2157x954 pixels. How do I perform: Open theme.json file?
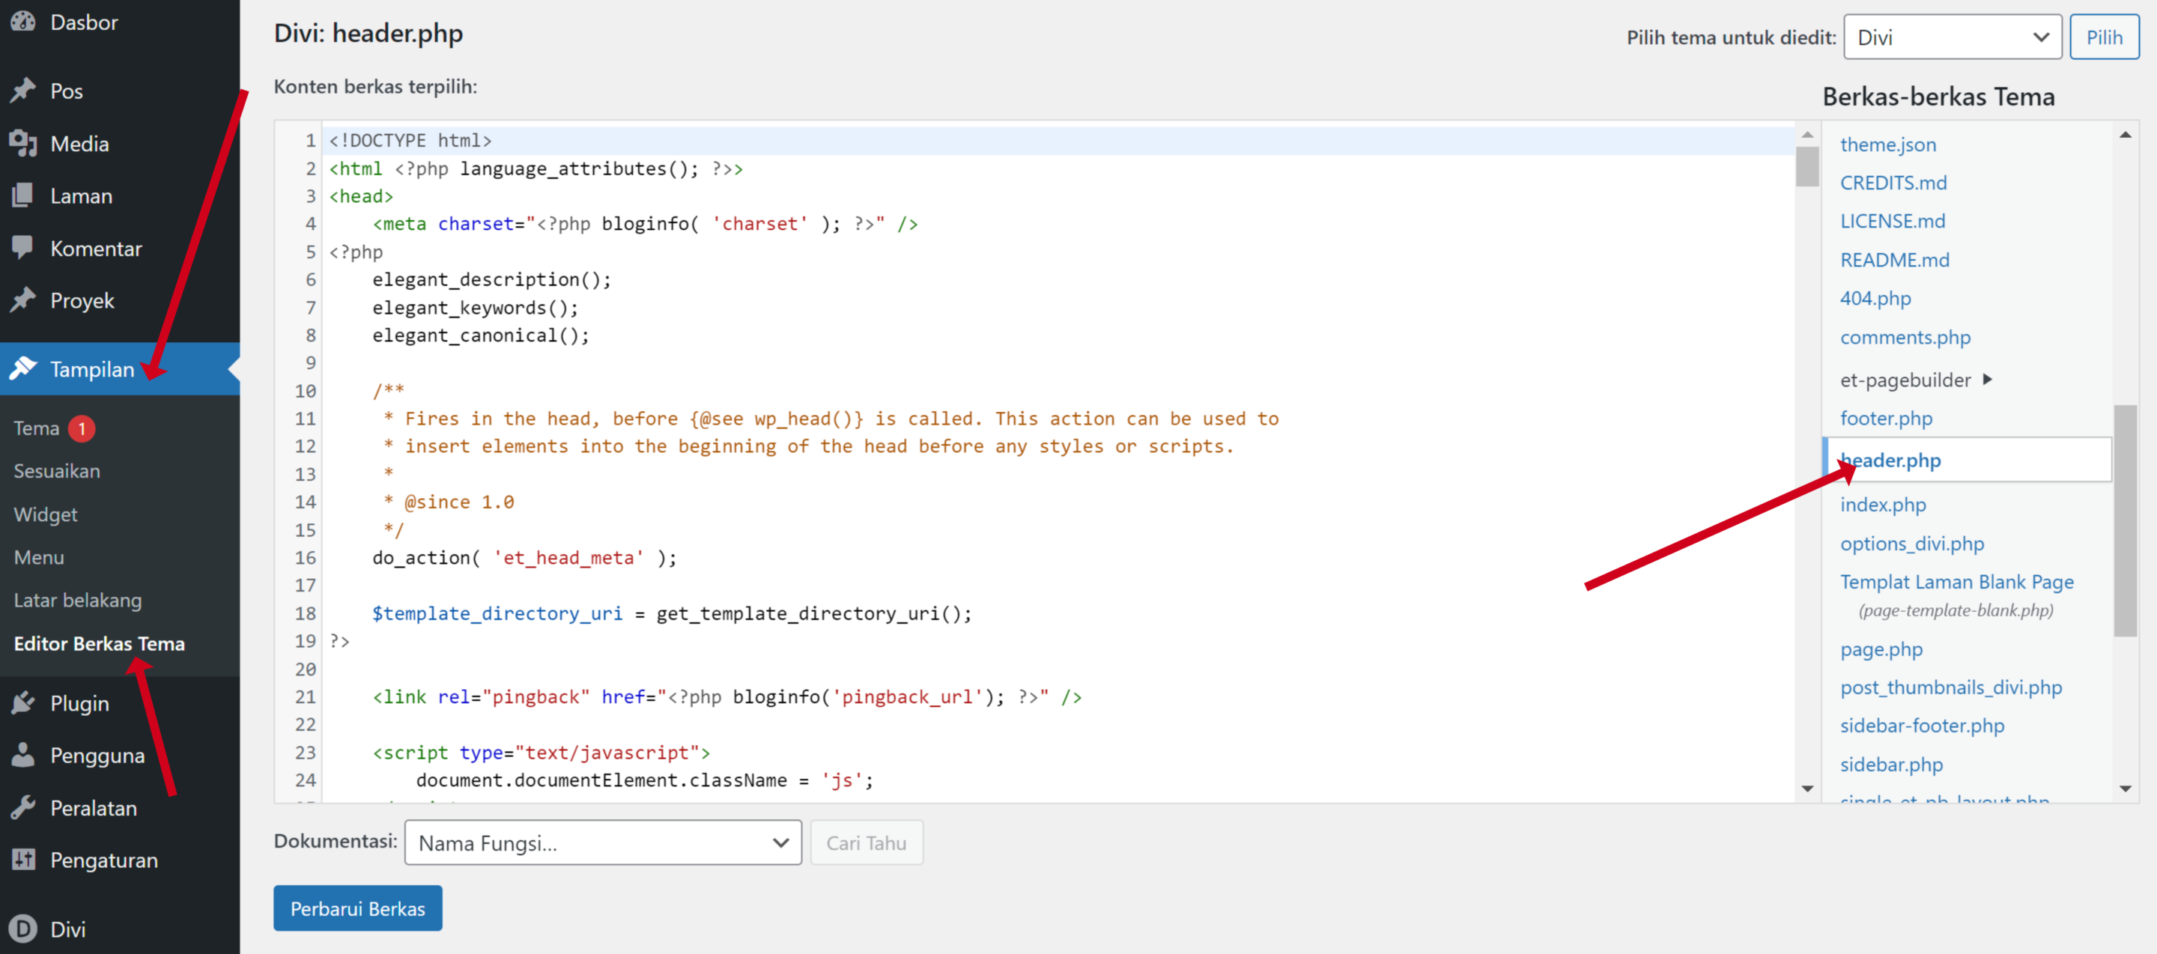[x=1887, y=144]
